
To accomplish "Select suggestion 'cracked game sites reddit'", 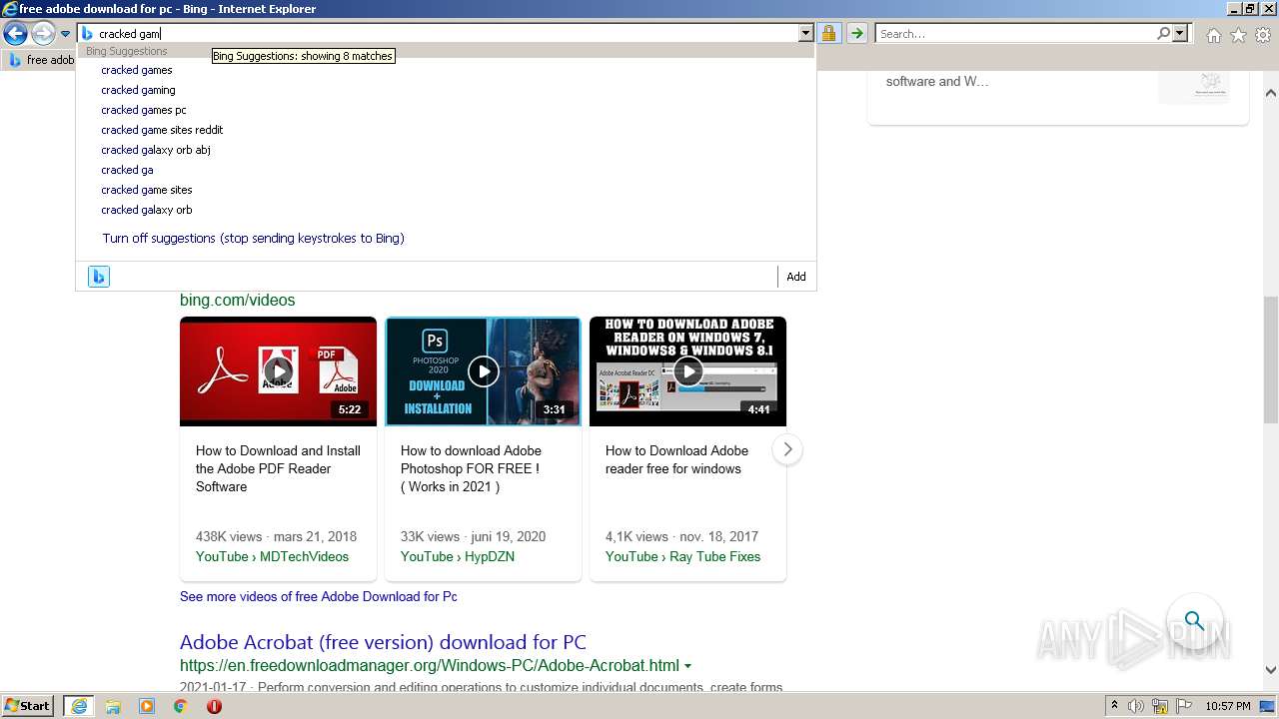I will [x=162, y=130].
